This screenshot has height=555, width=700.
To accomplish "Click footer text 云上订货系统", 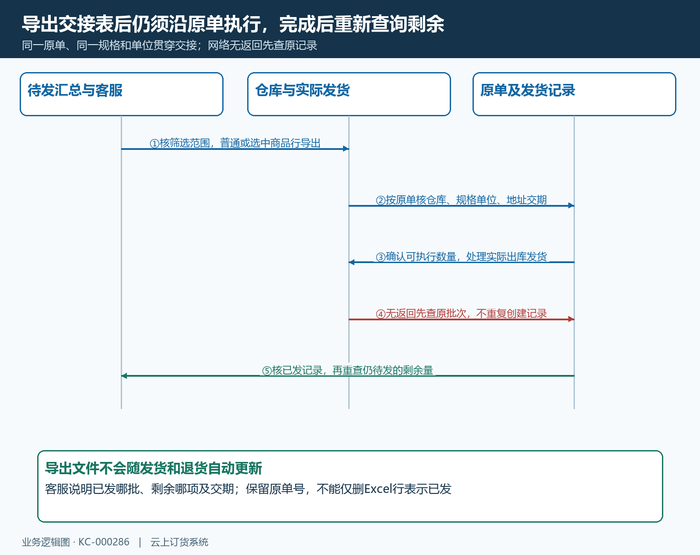I will [x=179, y=542].
